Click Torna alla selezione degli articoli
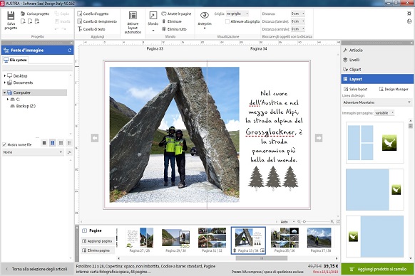Image resolution: width=415 pixels, height=276 pixels. click(x=37, y=269)
